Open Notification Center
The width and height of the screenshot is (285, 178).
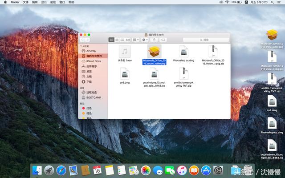pos(279,2)
